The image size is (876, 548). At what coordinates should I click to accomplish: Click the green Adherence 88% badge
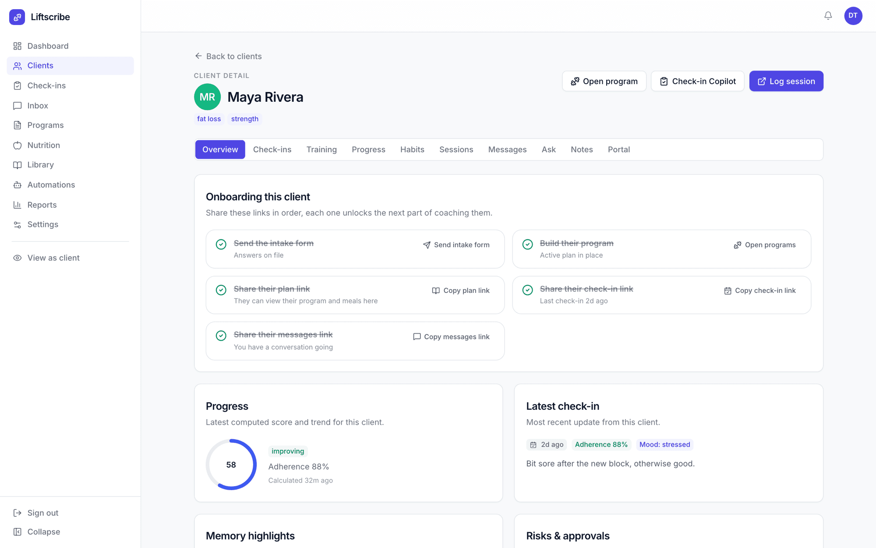(x=601, y=445)
